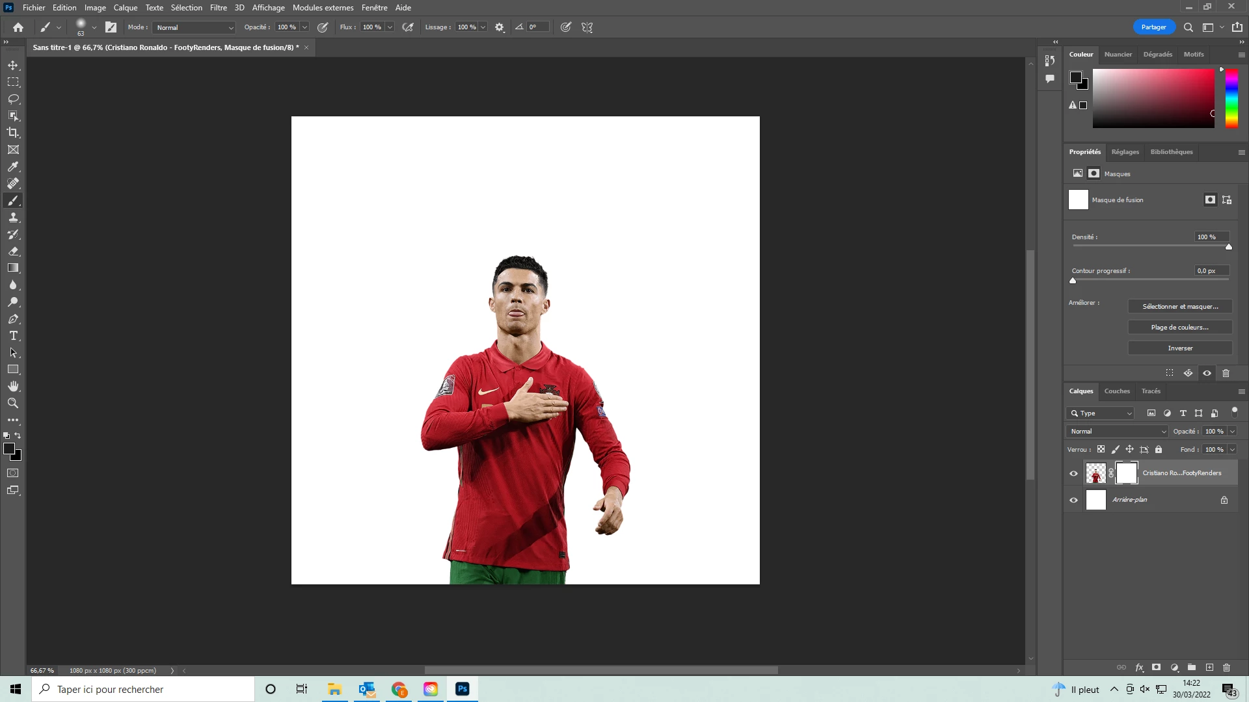Viewport: 1249px width, 702px height.
Task: Switch to the Couches tab
Action: tap(1117, 391)
